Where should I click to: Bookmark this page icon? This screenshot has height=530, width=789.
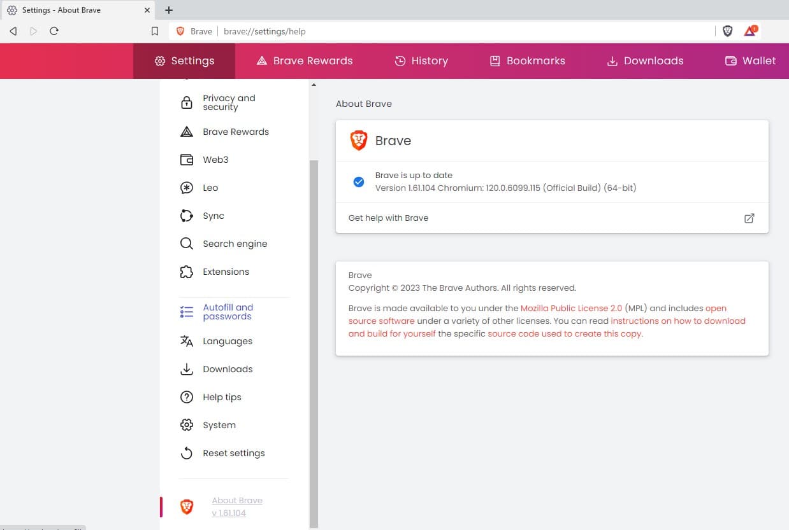[155, 31]
